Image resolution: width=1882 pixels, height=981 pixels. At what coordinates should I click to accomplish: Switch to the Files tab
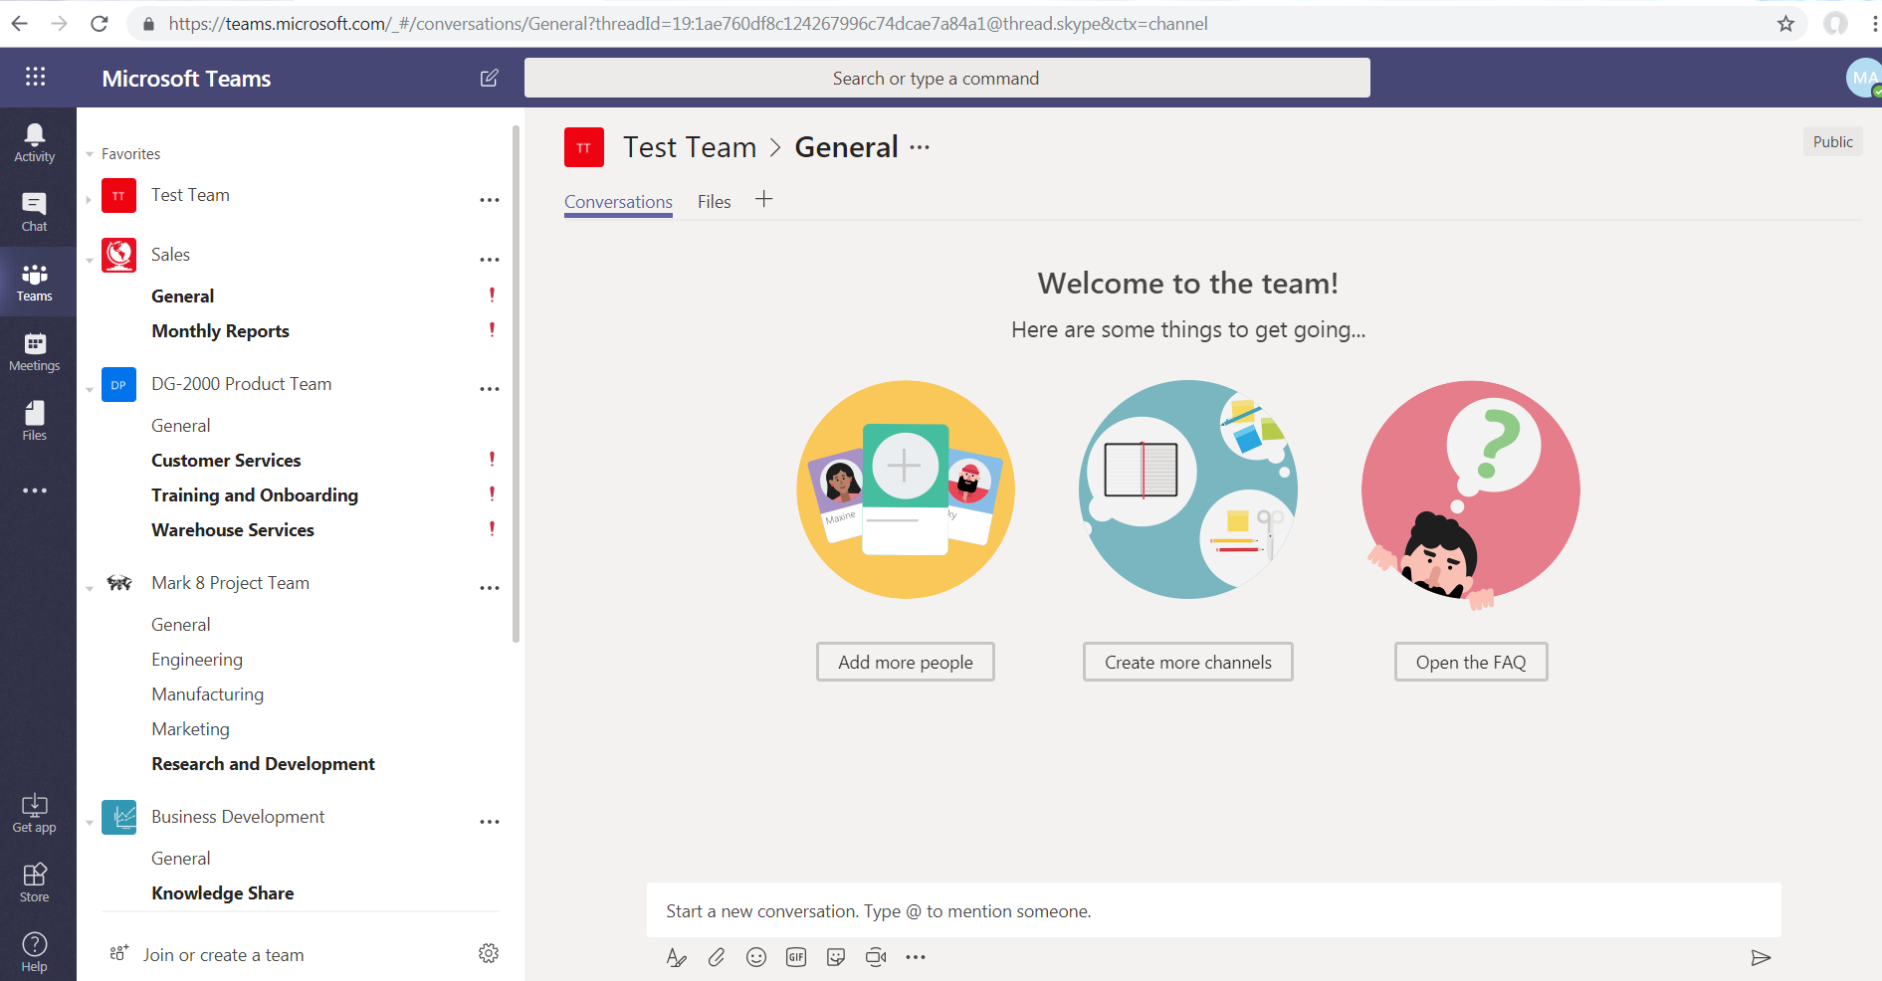tap(714, 202)
